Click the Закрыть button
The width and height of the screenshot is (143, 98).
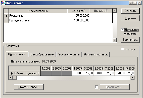pyautogui.click(x=130, y=11)
